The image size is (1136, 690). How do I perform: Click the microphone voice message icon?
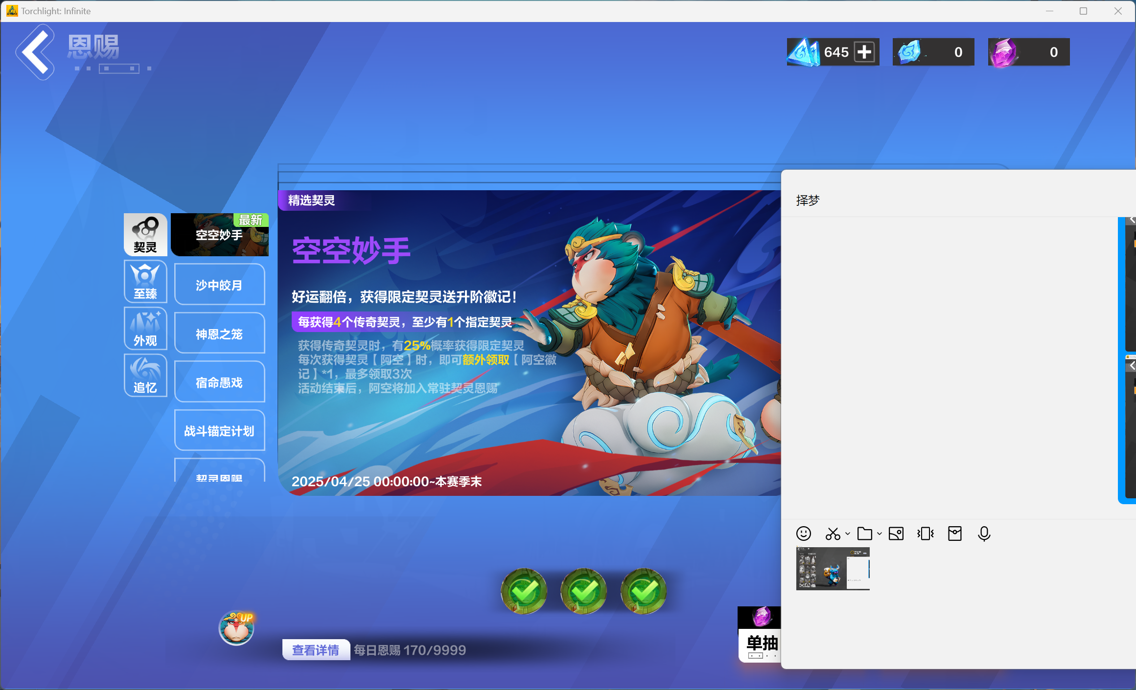point(984,534)
